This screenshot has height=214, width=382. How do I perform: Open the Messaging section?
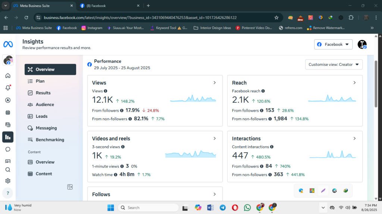click(50, 128)
